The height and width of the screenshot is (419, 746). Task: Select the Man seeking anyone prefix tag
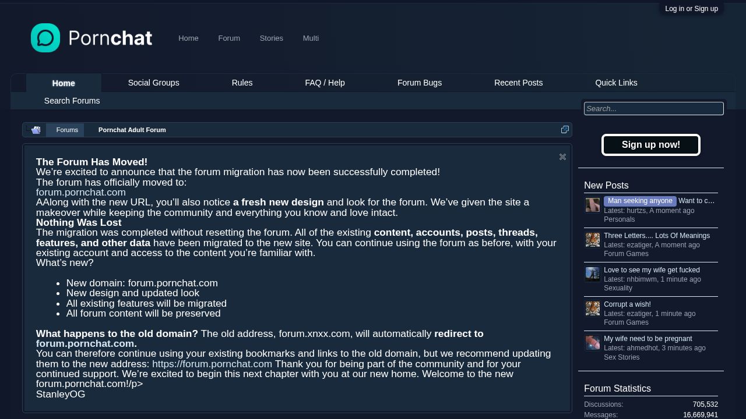click(640, 201)
